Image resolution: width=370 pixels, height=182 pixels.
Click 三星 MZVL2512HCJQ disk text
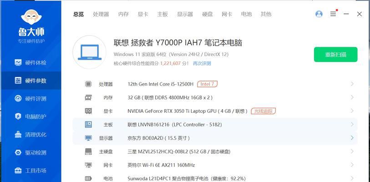click(x=179, y=152)
